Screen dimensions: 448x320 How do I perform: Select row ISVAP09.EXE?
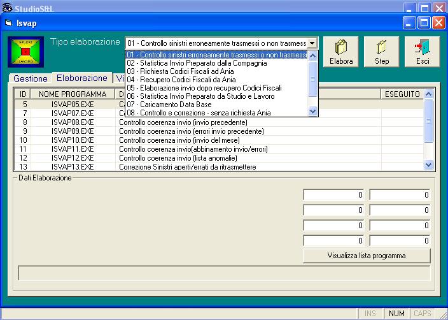tap(218, 131)
